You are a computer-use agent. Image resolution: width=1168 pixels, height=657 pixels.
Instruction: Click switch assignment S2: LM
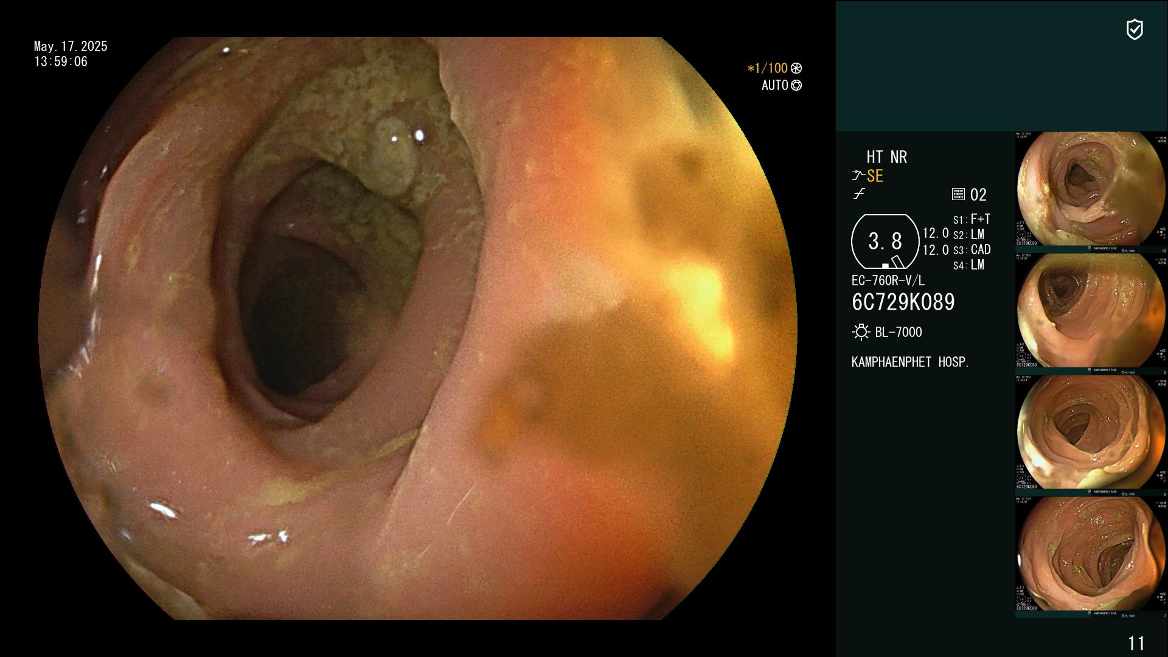tap(969, 234)
